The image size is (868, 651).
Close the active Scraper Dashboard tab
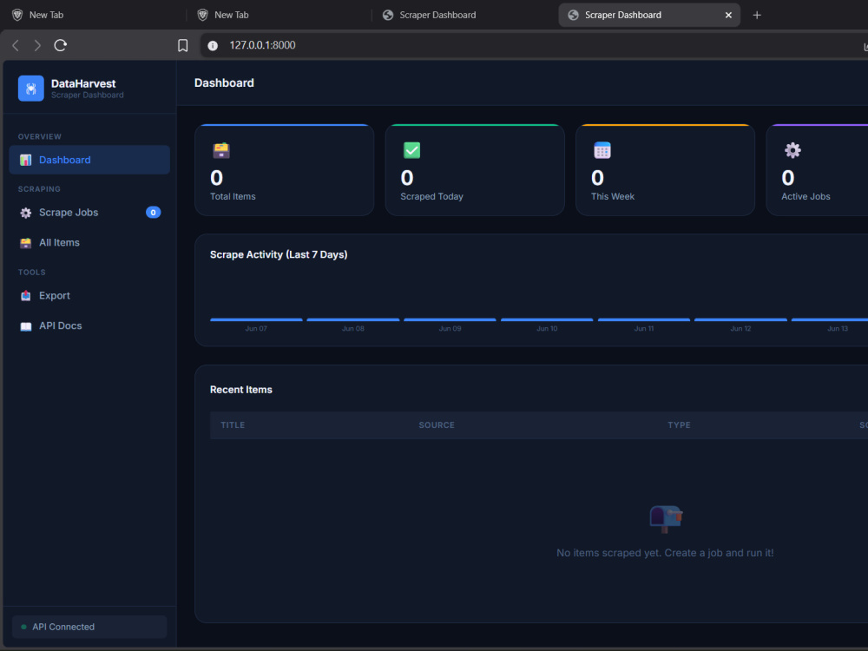pos(728,15)
